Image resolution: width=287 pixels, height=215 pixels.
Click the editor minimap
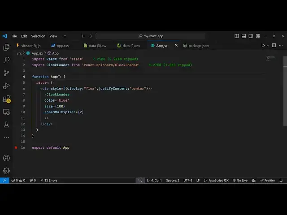click(x=271, y=58)
